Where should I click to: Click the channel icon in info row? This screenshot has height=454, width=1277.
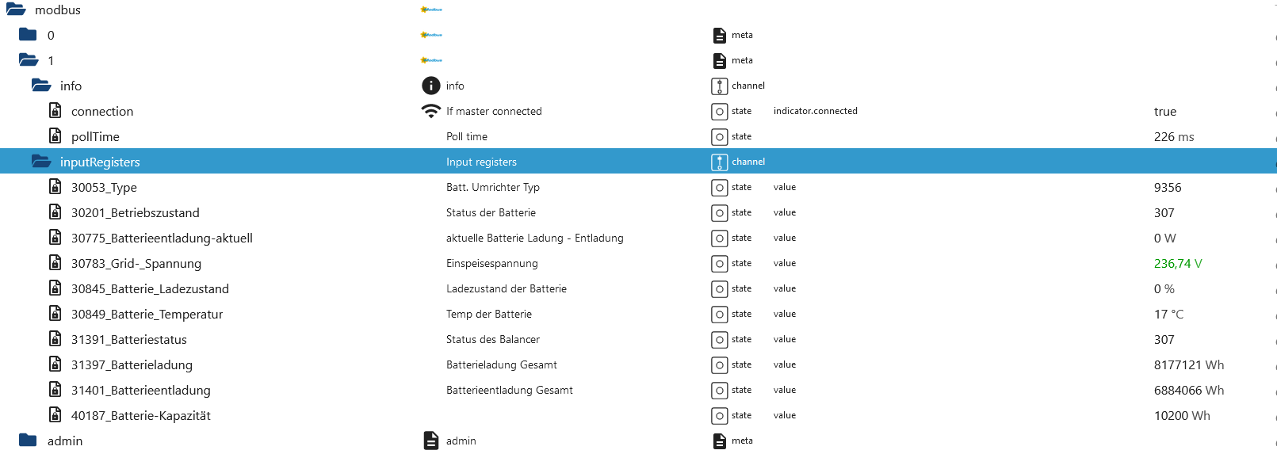pyautogui.click(x=719, y=86)
